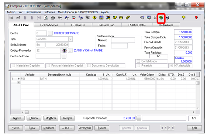Open the Informes menu

point(50,12)
